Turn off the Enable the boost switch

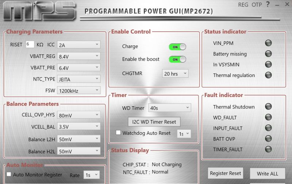coord(177,60)
